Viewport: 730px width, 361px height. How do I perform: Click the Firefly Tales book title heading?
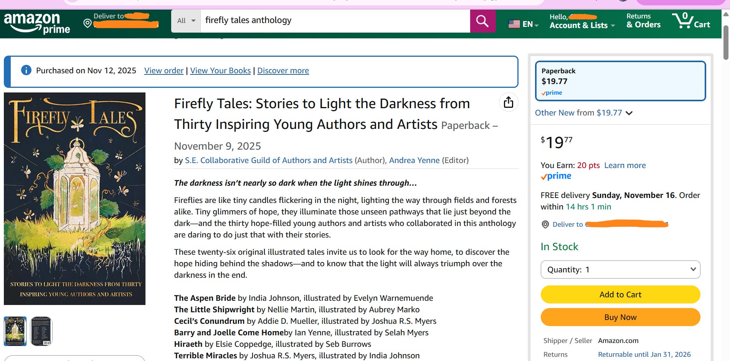322,114
